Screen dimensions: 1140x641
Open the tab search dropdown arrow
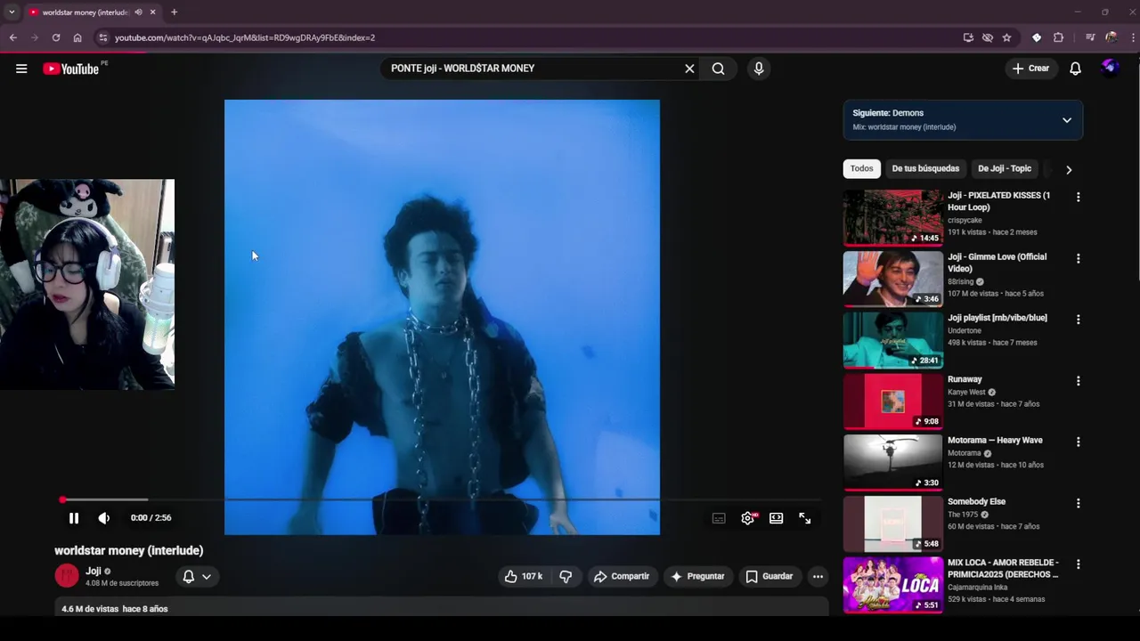(x=12, y=12)
